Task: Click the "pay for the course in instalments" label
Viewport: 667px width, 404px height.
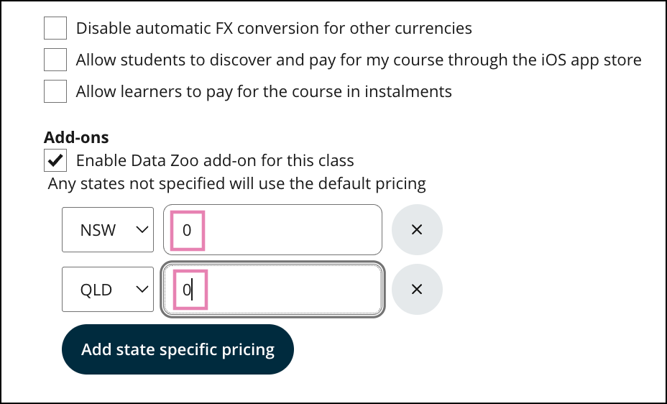Action: click(x=264, y=91)
